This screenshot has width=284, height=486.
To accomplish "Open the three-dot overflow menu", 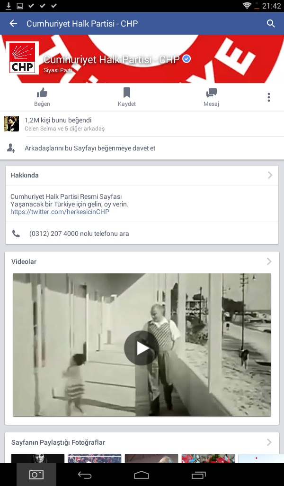I will pos(269,97).
